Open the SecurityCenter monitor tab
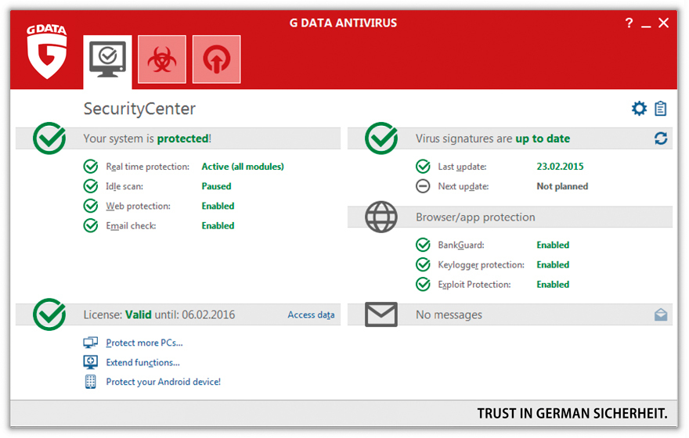 coord(108,60)
